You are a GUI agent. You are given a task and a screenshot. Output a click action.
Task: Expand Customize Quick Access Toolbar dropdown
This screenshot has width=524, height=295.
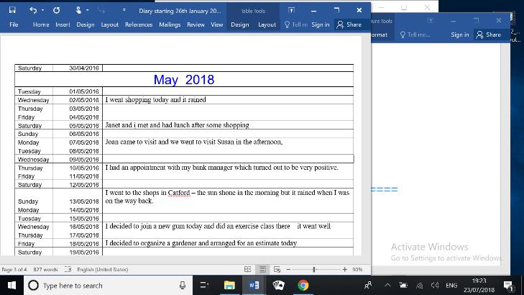pyautogui.click(x=124, y=11)
